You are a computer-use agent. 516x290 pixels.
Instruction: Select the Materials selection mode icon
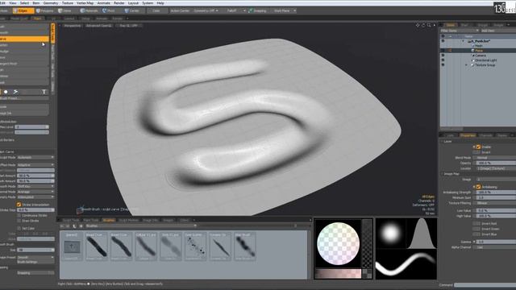coord(82,10)
